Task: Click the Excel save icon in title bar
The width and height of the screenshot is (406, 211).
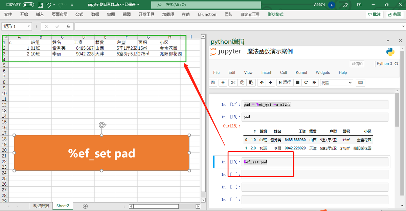Action: tap(40, 5)
